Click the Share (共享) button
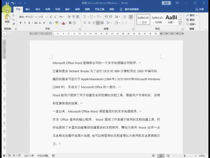Viewport: 210px width, 158px height. tap(199, 9)
